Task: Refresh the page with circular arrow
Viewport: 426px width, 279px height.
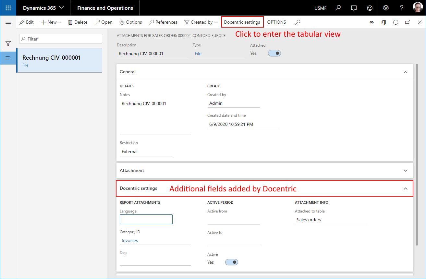Action: click(396, 22)
